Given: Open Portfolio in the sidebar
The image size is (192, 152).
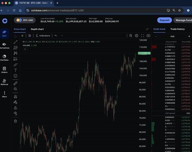Looking at the screenshot, I should click(x=4, y=58).
